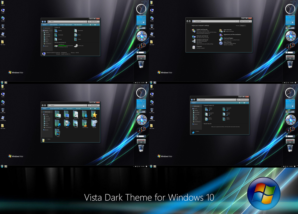Open Organize menu in skinpack window
Viewport: 298px width, 214px height.
point(45,108)
